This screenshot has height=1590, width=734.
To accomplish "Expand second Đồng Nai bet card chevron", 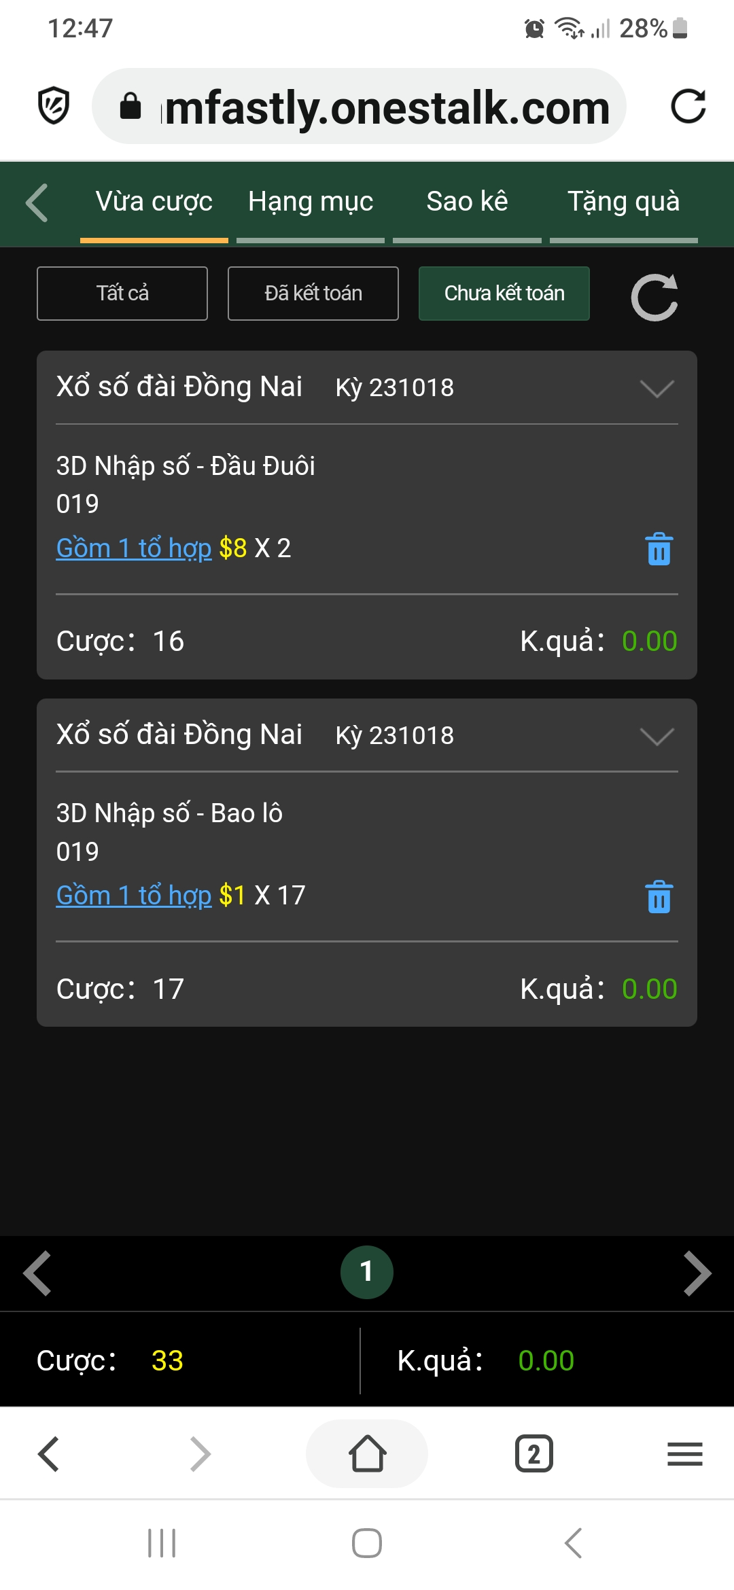I will [x=657, y=737].
